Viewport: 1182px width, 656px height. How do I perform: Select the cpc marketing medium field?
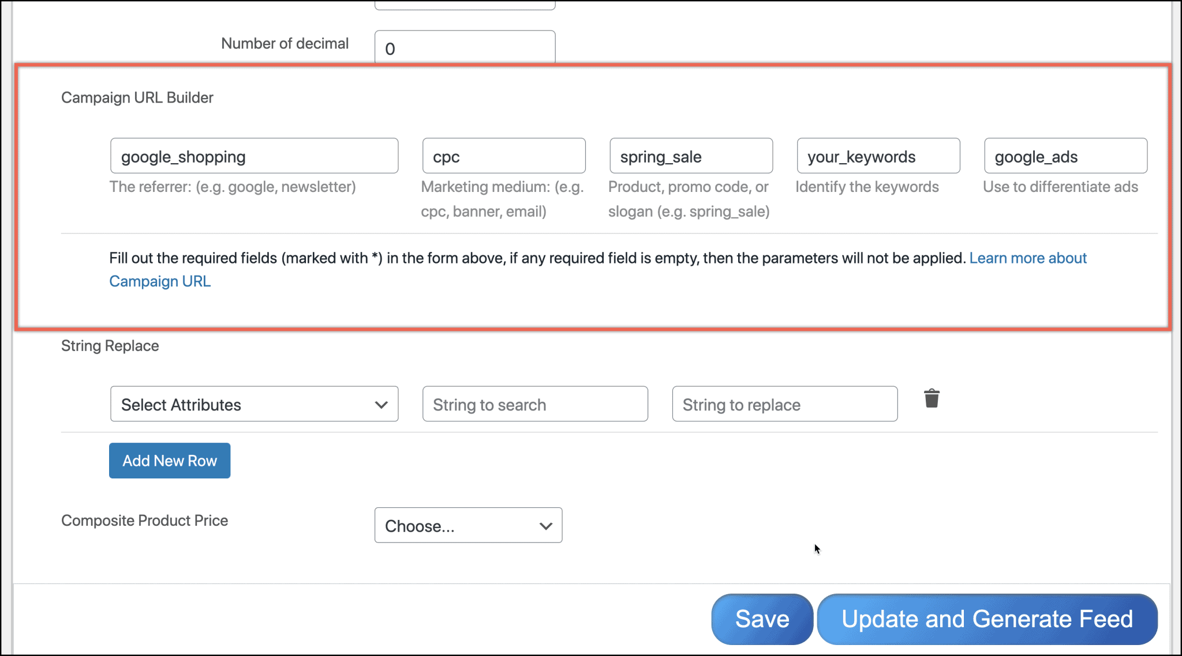click(x=504, y=156)
